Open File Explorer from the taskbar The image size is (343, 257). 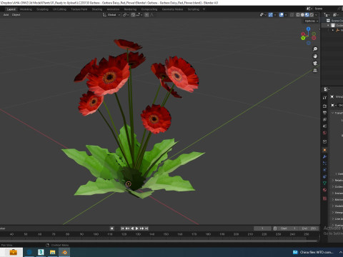point(53,252)
